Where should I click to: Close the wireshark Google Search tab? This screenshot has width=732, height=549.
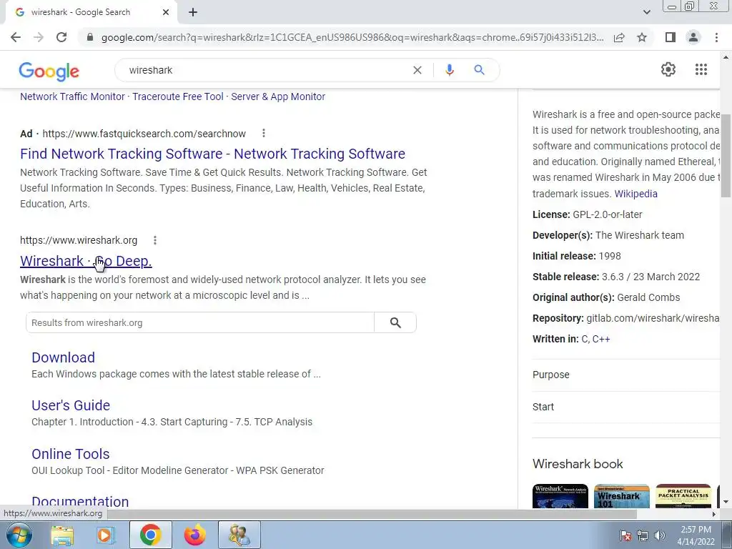[165, 13]
